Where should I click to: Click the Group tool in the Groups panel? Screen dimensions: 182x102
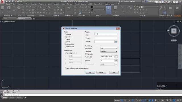point(161,8)
